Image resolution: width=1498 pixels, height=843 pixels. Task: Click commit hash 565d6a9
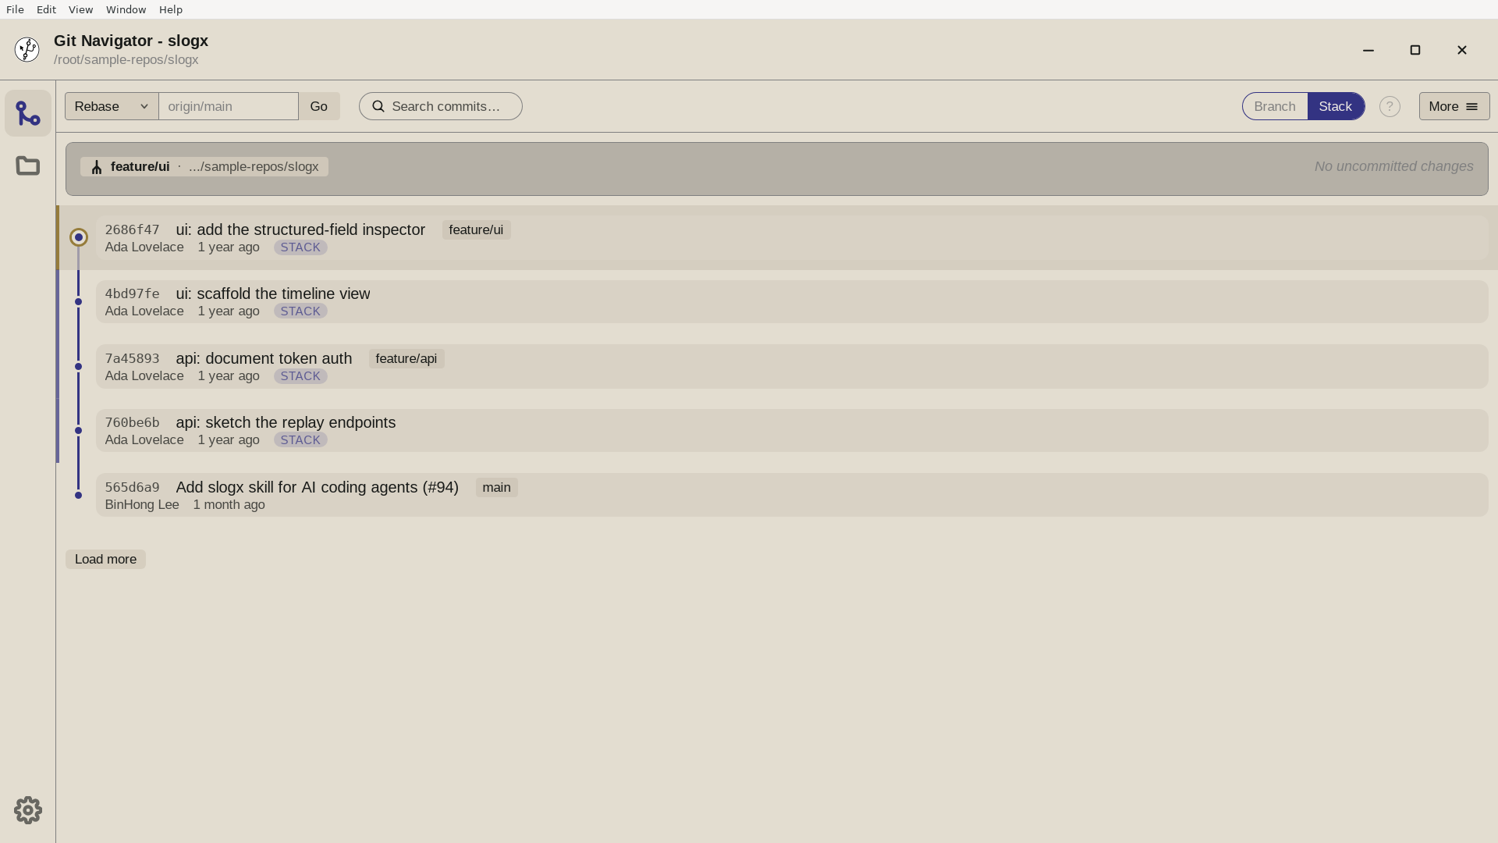132,488
